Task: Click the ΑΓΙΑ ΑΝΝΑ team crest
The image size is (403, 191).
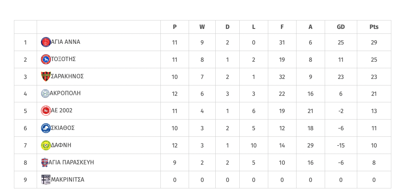Action: pyautogui.click(x=46, y=42)
